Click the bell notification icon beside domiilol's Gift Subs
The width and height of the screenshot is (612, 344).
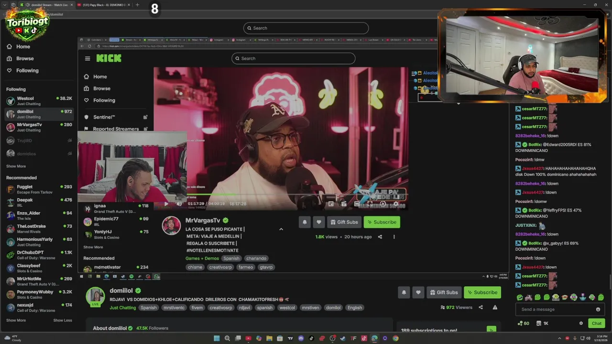tap(404, 292)
